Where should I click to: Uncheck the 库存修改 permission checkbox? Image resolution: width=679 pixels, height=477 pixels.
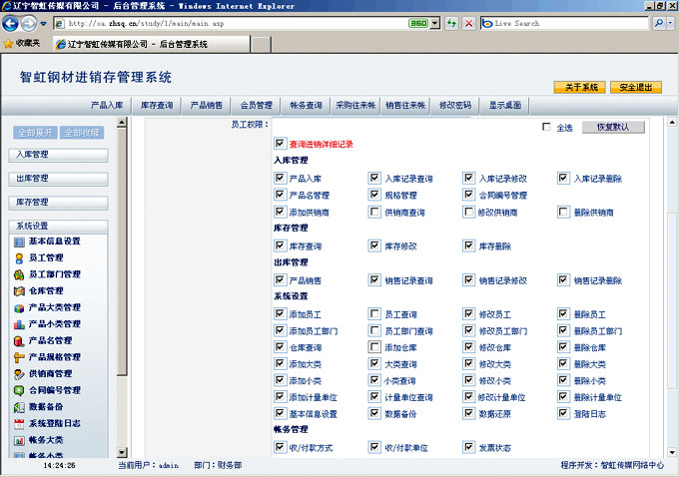(374, 245)
